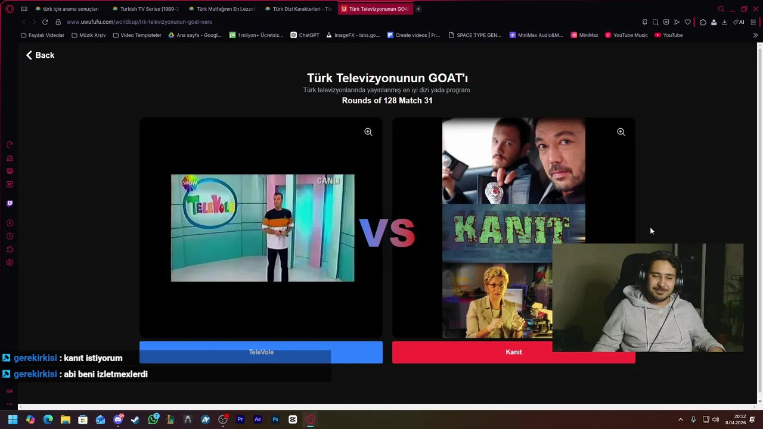The width and height of the screenshot is (763, 429).
Task: Open 'Create videos | Fr...' bookmark
Action: pos(413,35)
